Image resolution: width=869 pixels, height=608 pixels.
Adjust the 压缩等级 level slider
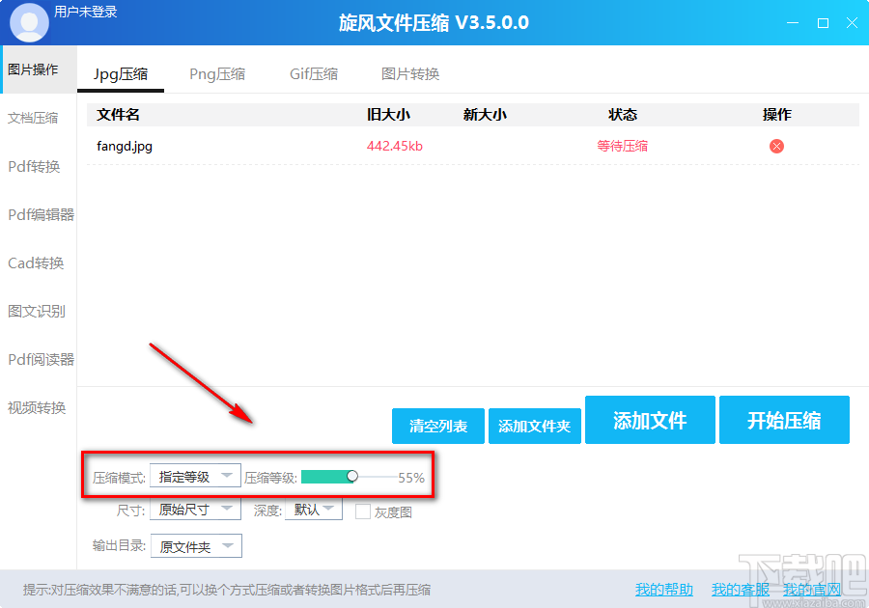pos(353,475)
